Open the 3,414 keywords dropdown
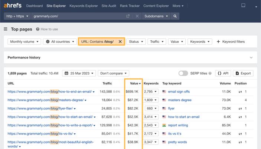Image resolution: width=261 pixels, height=149 pixels. click(151, 117)
